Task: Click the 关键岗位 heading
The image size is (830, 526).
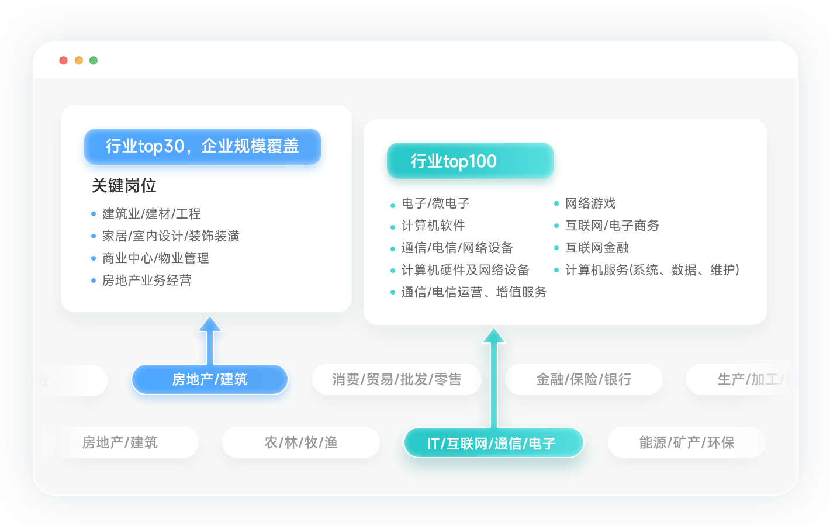Action: 124,186
